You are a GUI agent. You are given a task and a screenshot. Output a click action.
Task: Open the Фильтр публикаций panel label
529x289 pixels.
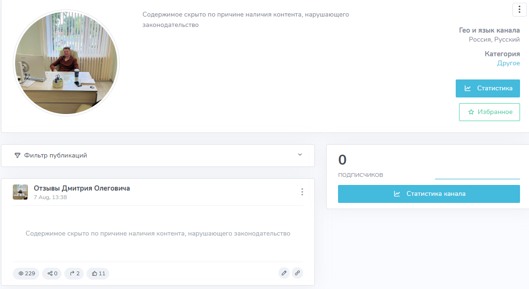pyautogui.click(x=55, y=155)
